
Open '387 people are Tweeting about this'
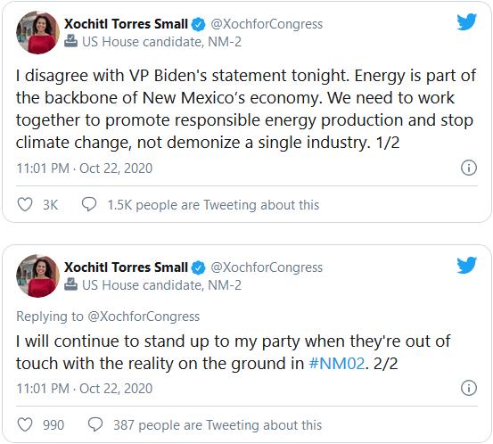coord(218,425)
